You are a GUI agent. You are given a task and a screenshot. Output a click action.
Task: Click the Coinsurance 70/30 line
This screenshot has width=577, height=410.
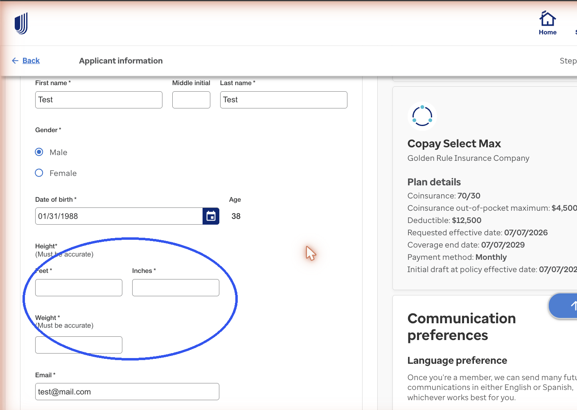coord(444,196)
